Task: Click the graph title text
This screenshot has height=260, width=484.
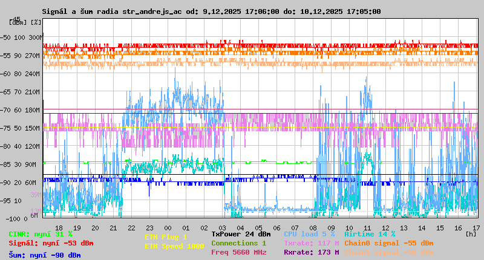Action: (211, 11)
